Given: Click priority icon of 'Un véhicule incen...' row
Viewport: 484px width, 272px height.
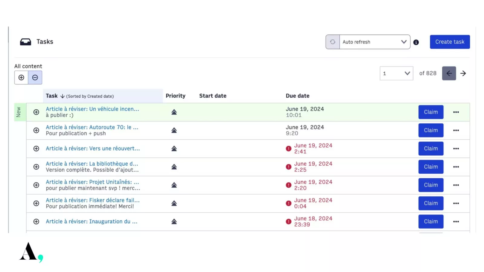Looking at the screenshot, I should pyautogui.click(x=174, y=112).
